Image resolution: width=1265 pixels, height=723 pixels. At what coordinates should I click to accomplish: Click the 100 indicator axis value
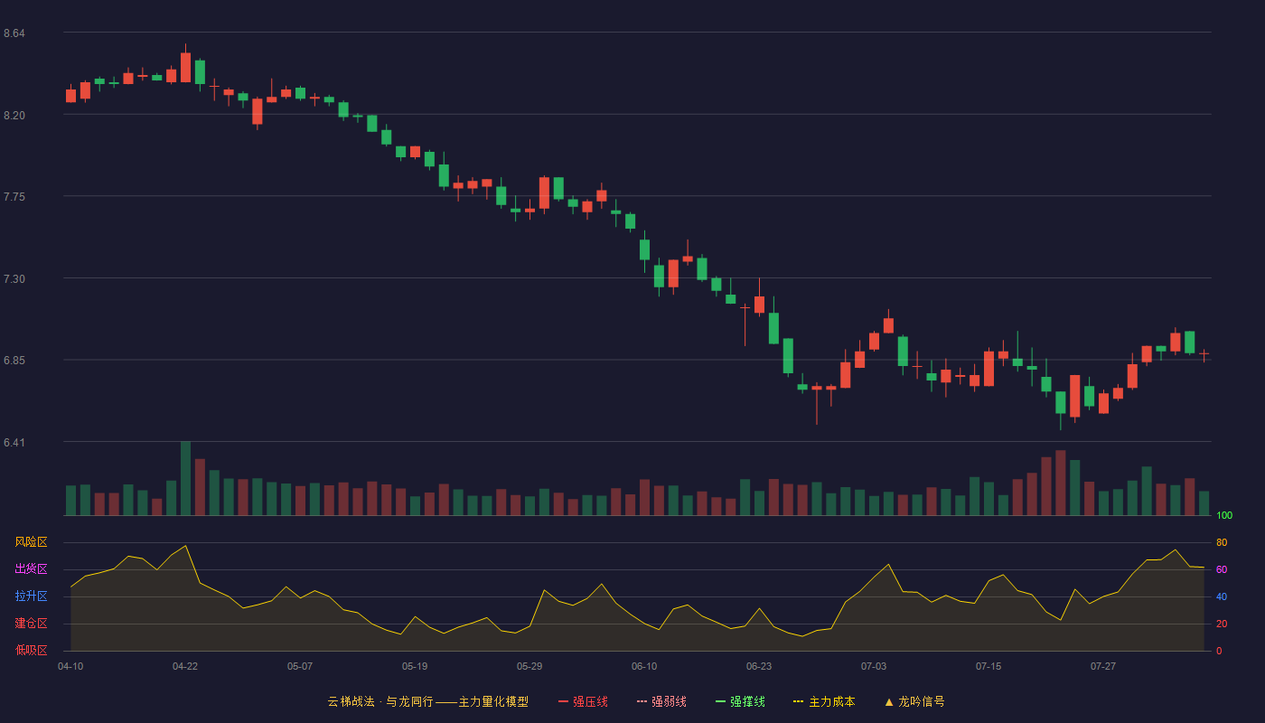pyautogui.click(x=1224, y=515)
